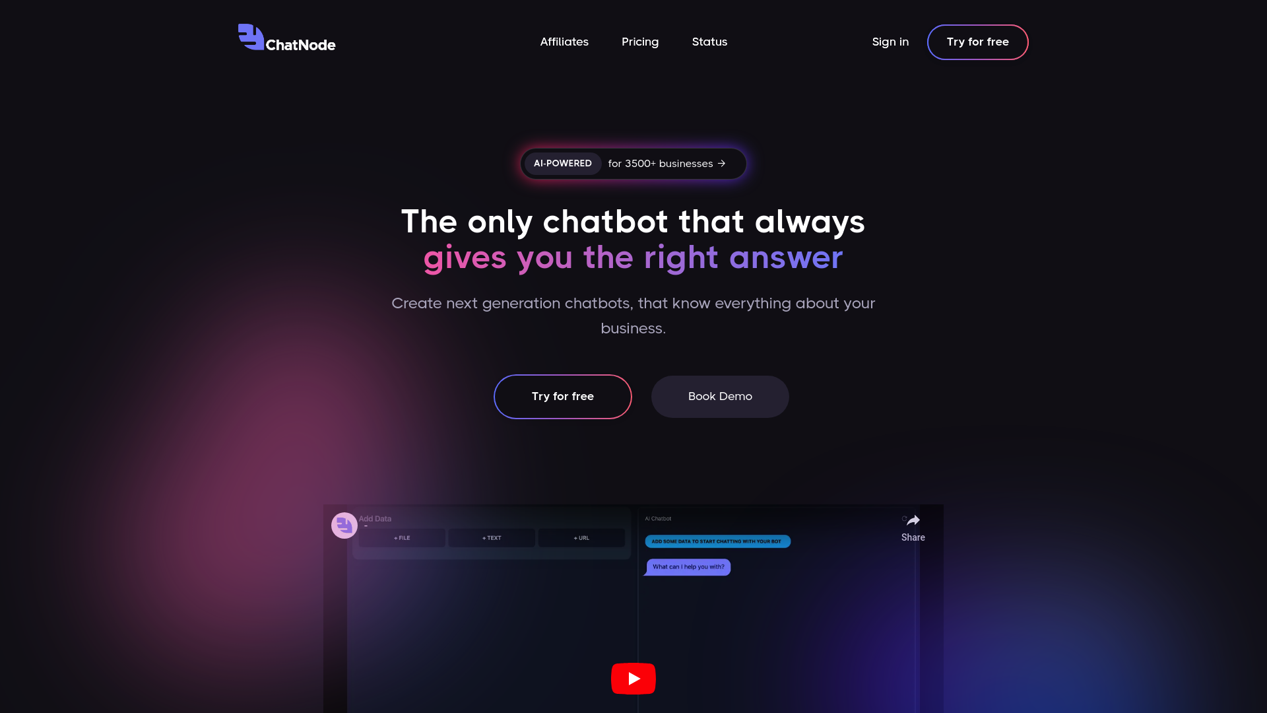Click the Share icon in the chatbot preview
Image resolution: width=1267 pixels, height=713 pixels.
click(x=914, y=520)
